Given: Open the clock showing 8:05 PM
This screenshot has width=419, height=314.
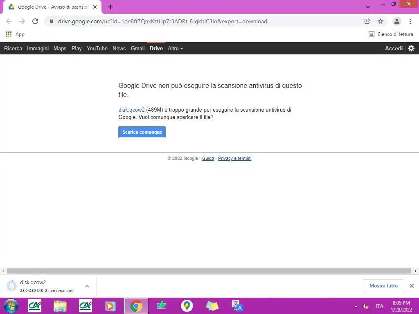Looking at the screenshot, I should tap(401, 306).
